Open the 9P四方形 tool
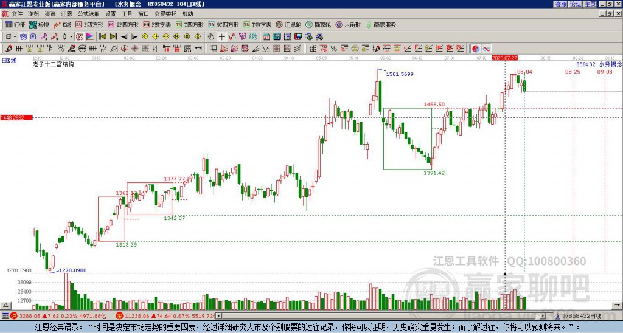This screenshot has width=623, height=333. click(124, 24)
